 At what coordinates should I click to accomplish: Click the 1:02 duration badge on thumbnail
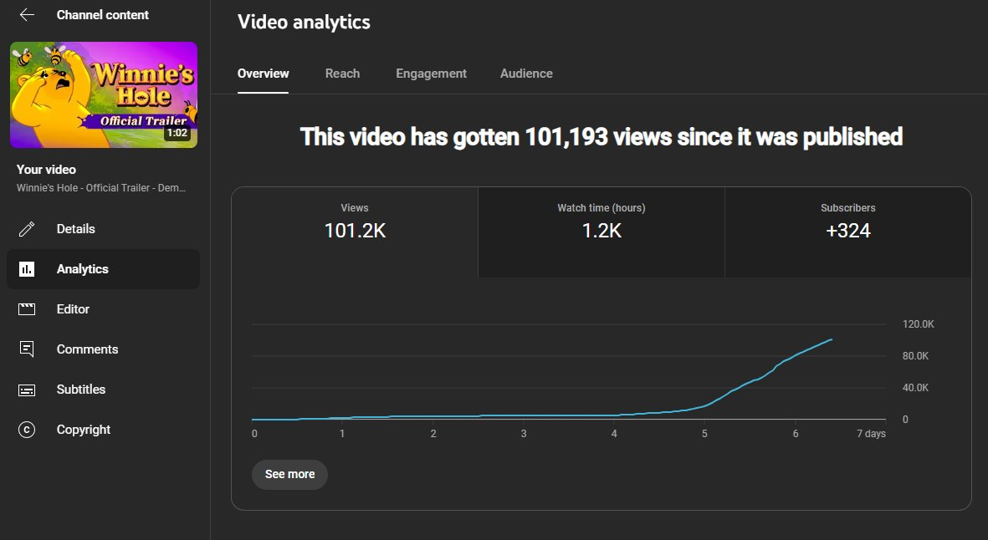[177, 133]
